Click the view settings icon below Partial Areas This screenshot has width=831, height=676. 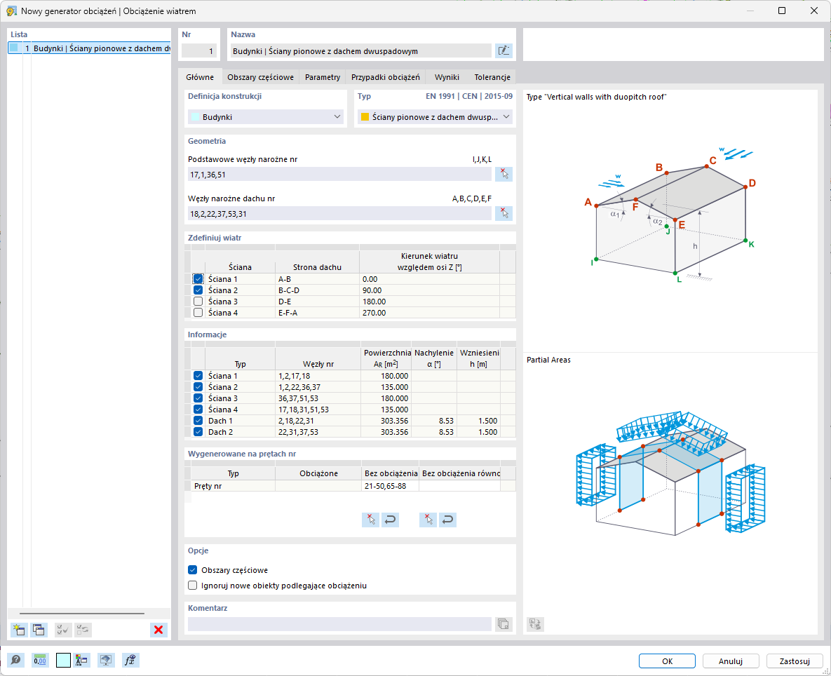(x=535, y=623)
